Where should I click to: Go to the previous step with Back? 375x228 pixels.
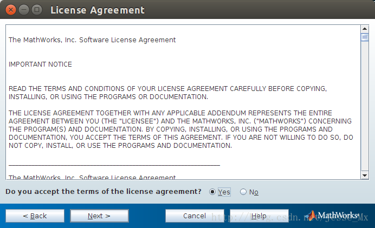pos(35,216)
